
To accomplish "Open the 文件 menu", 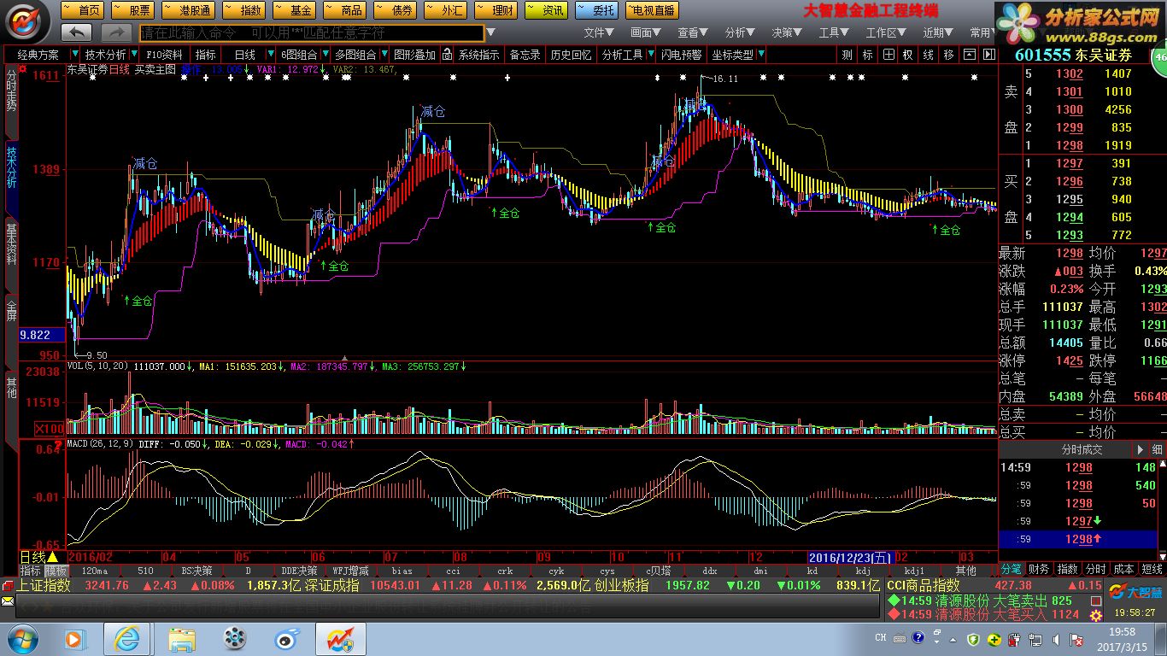I will coord(599,32).
